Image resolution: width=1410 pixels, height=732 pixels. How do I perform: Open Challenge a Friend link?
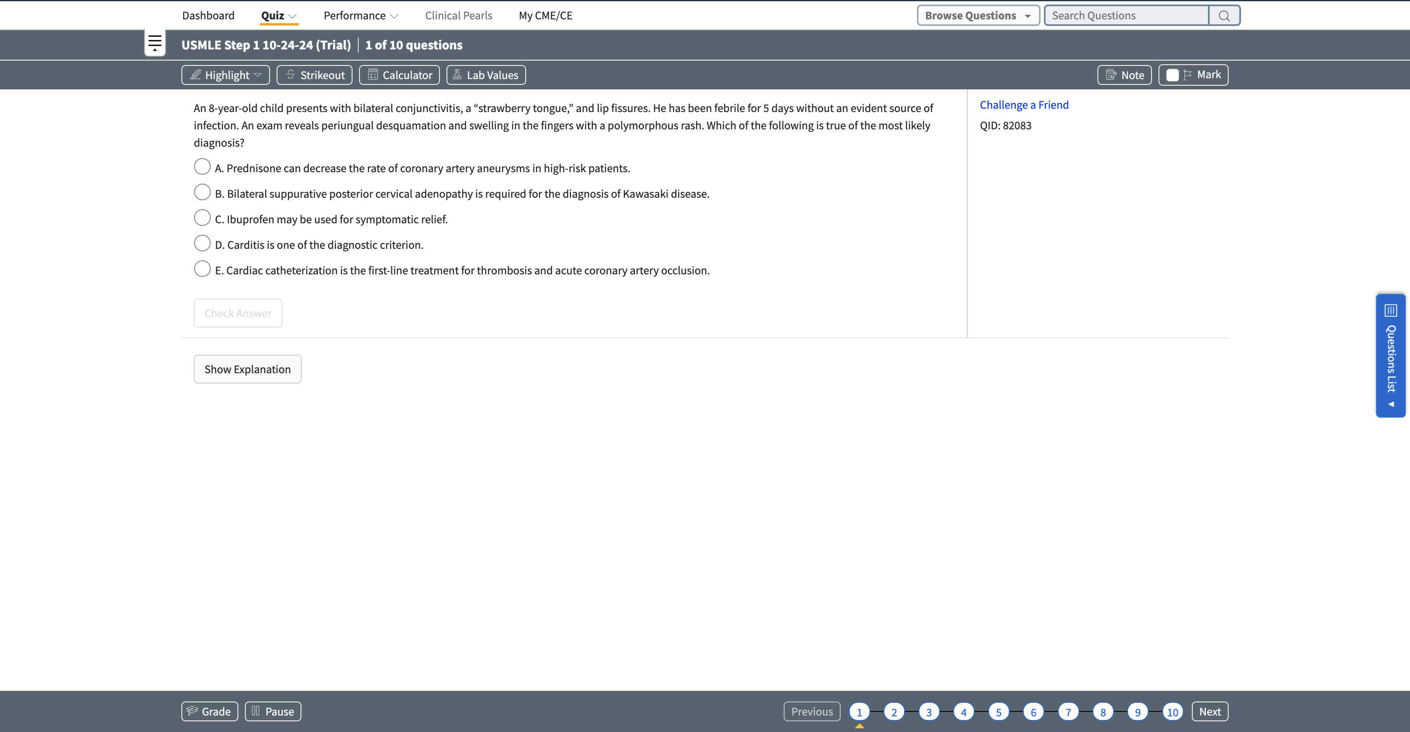pos(1024,105)
